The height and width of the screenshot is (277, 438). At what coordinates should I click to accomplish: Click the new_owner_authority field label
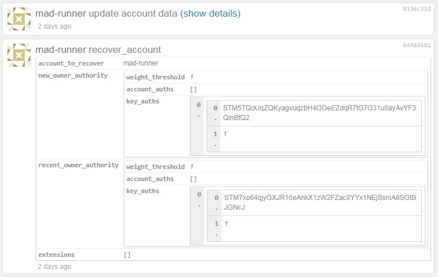click(73, 75)
